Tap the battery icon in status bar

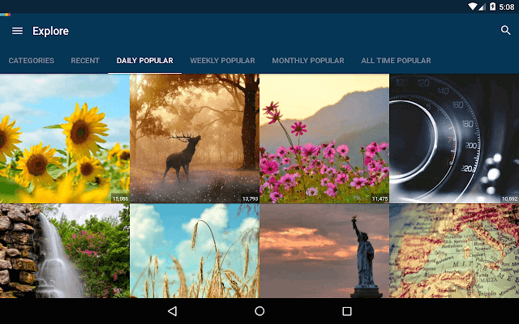point(492,6)
